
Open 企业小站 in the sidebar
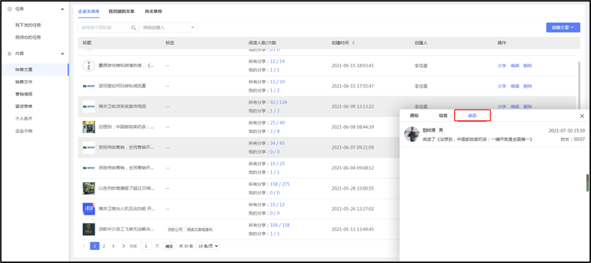[24, 130]
